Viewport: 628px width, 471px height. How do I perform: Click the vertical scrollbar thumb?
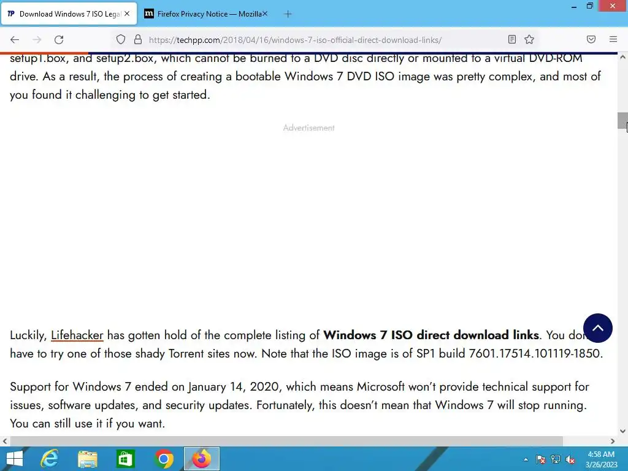tap(623, 121)
